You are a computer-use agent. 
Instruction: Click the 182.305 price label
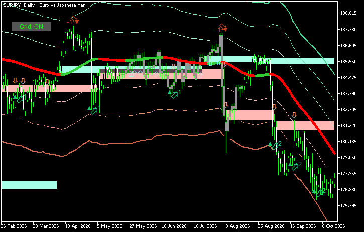(348, 109)
